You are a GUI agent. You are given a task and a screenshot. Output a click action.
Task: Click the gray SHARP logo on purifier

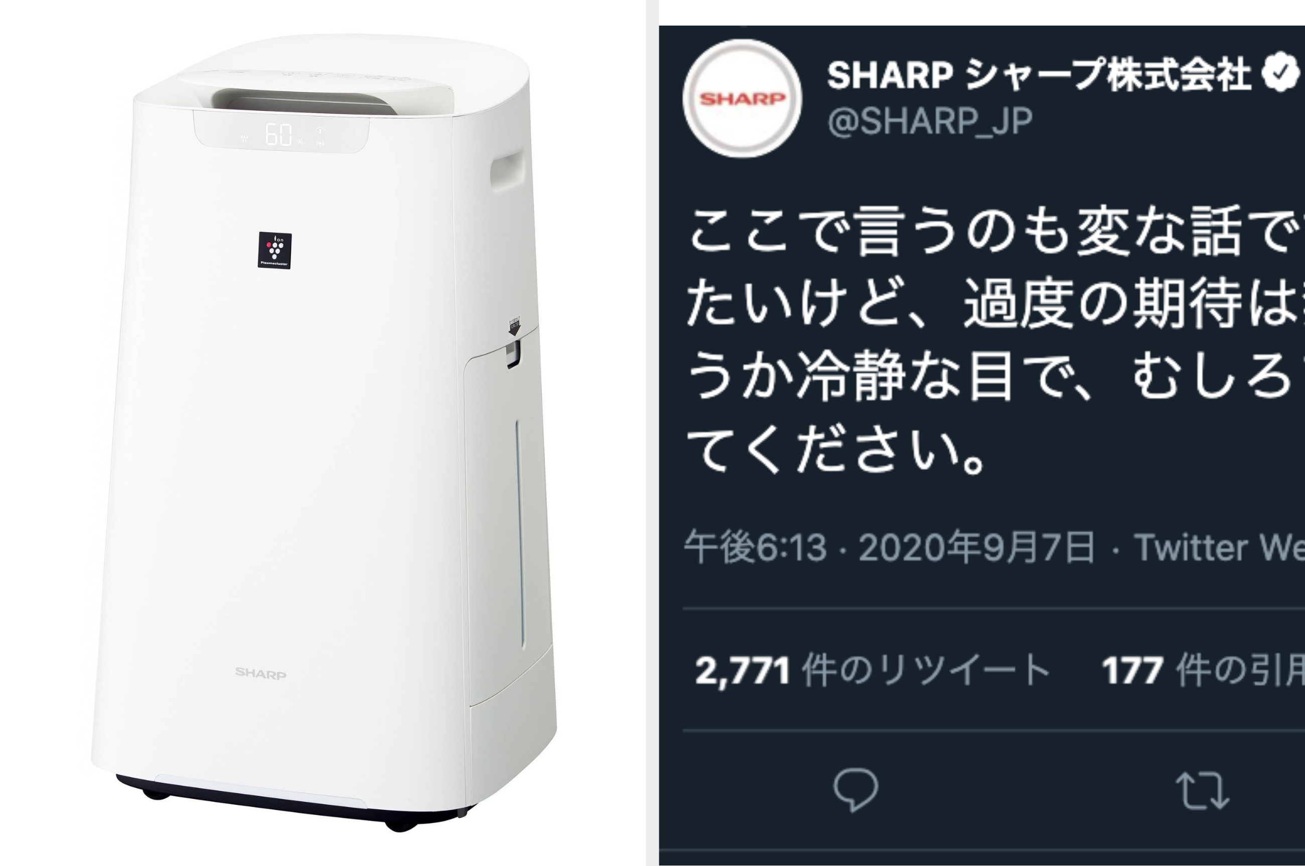261,673
